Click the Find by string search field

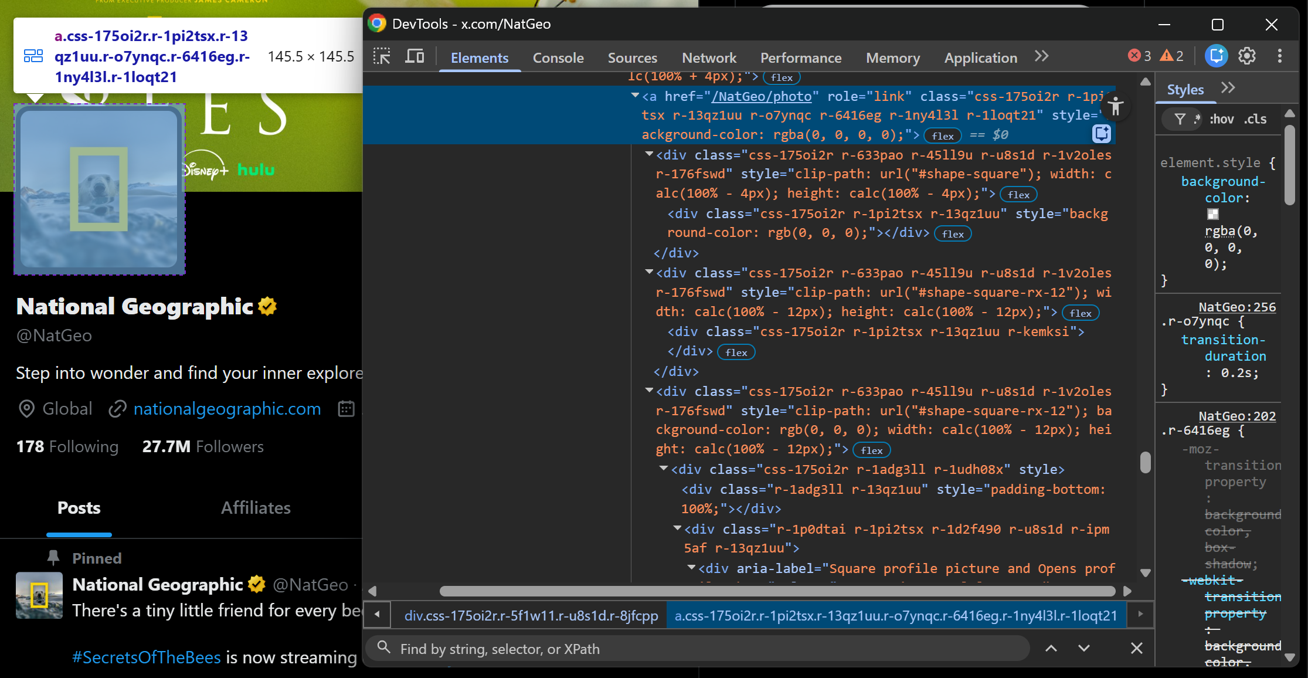697,649
